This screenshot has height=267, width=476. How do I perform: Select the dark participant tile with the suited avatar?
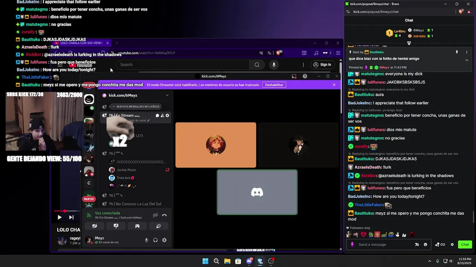pyautogui.click(x=299, y=145)
